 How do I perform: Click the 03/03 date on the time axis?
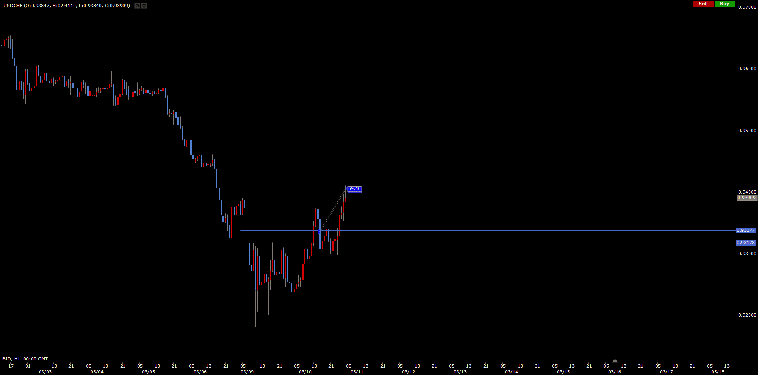[45, 372]
